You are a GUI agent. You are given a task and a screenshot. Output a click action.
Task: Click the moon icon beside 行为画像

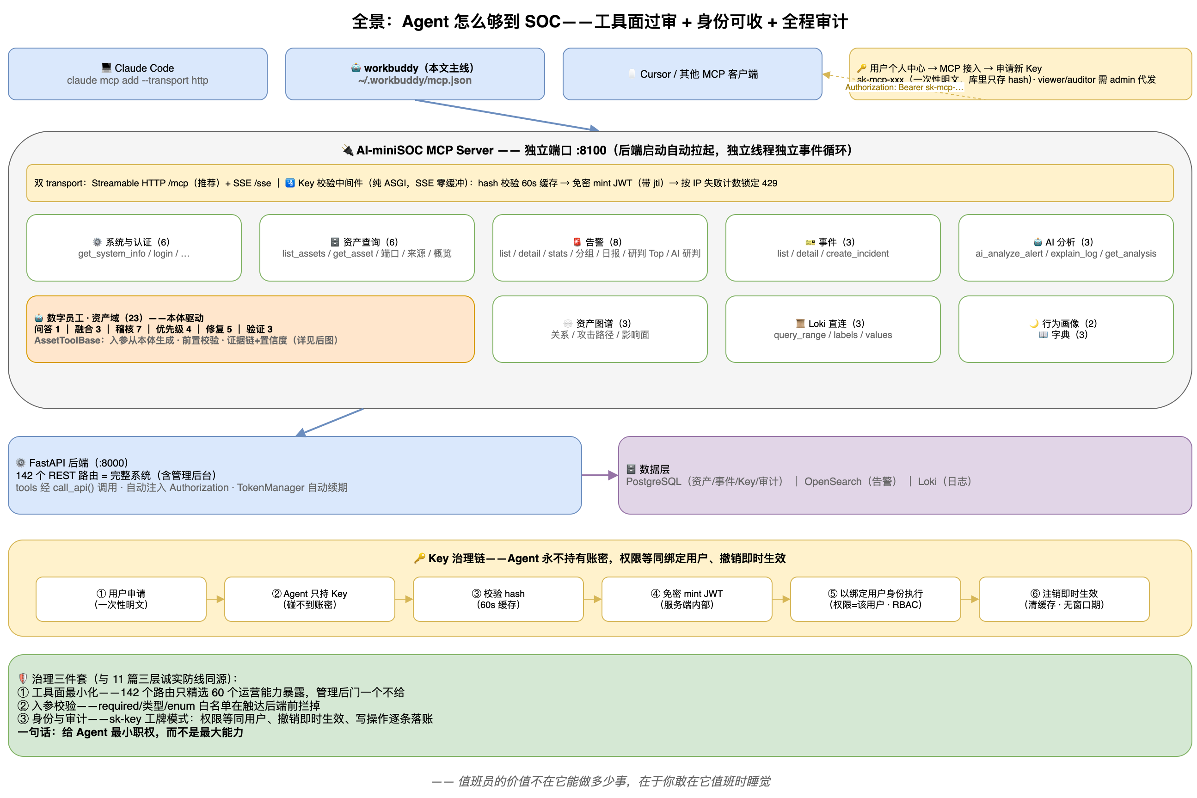coord(1033,323)
